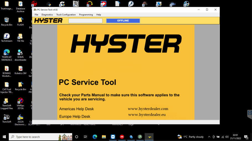Click the TeamViewer icon in the taskbar

(x=113, y=137)
